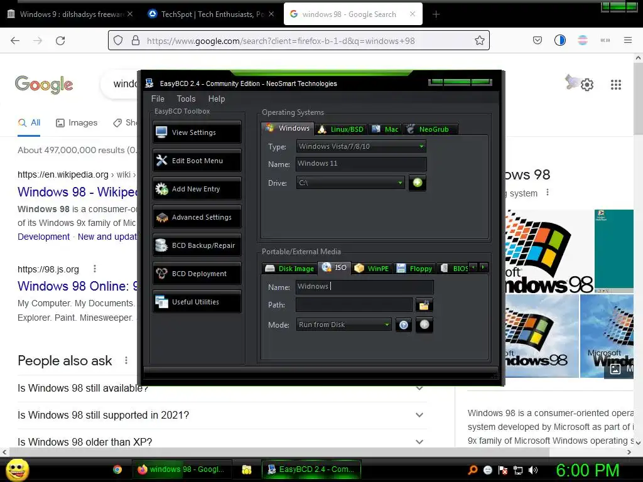Open View Settings in EasyBCD toolbox
Screen dimensions: 643x482
[x=197, y=132]
